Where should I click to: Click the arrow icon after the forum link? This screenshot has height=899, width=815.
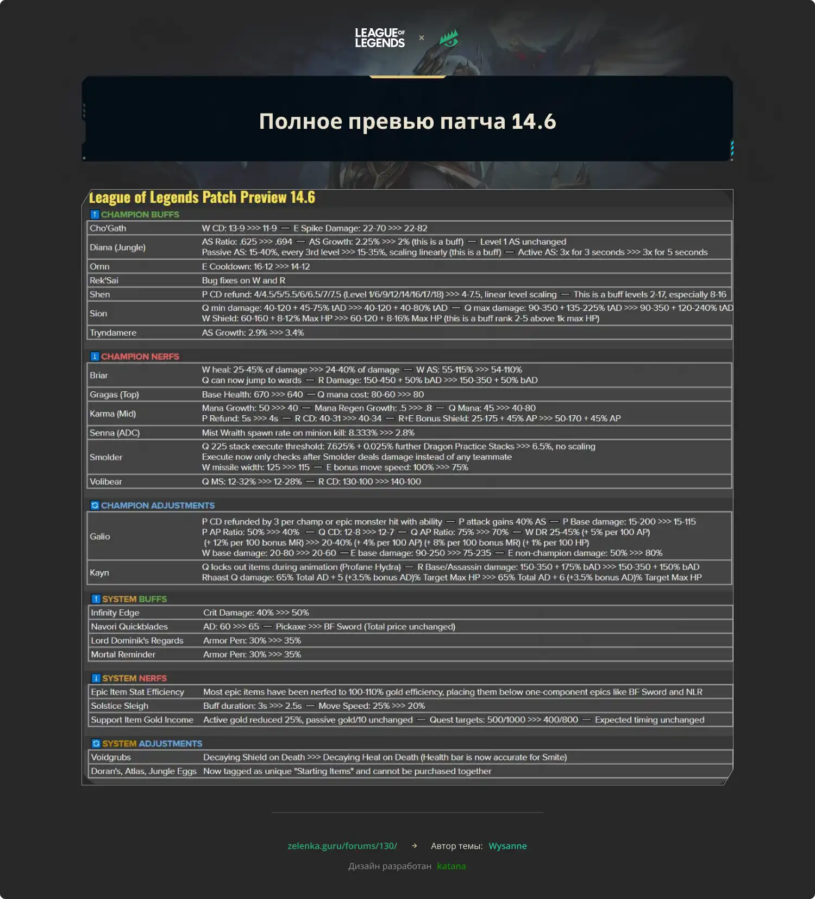(415, 846)
